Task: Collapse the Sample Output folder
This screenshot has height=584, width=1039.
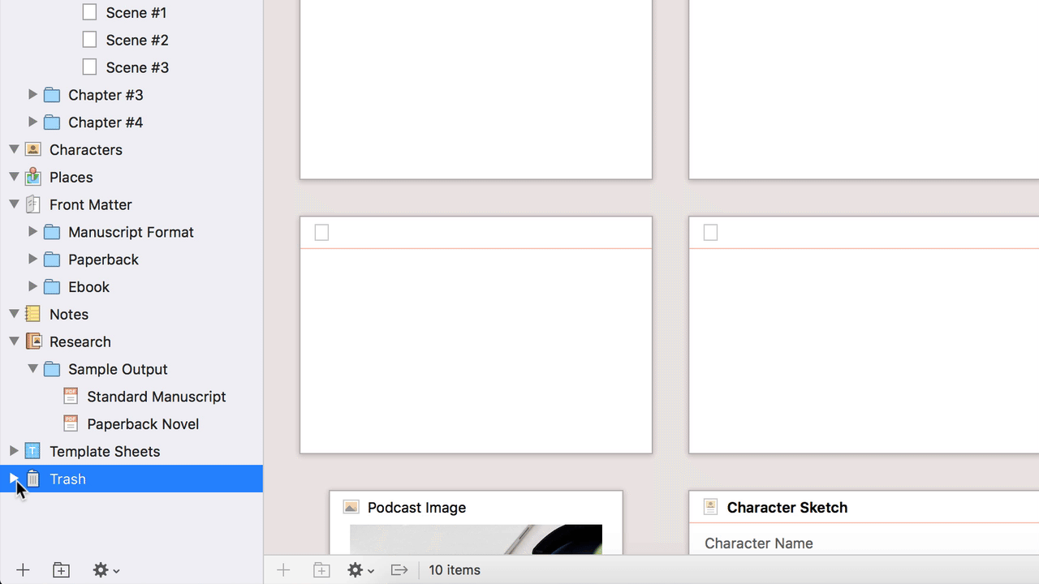Action: 33,369
